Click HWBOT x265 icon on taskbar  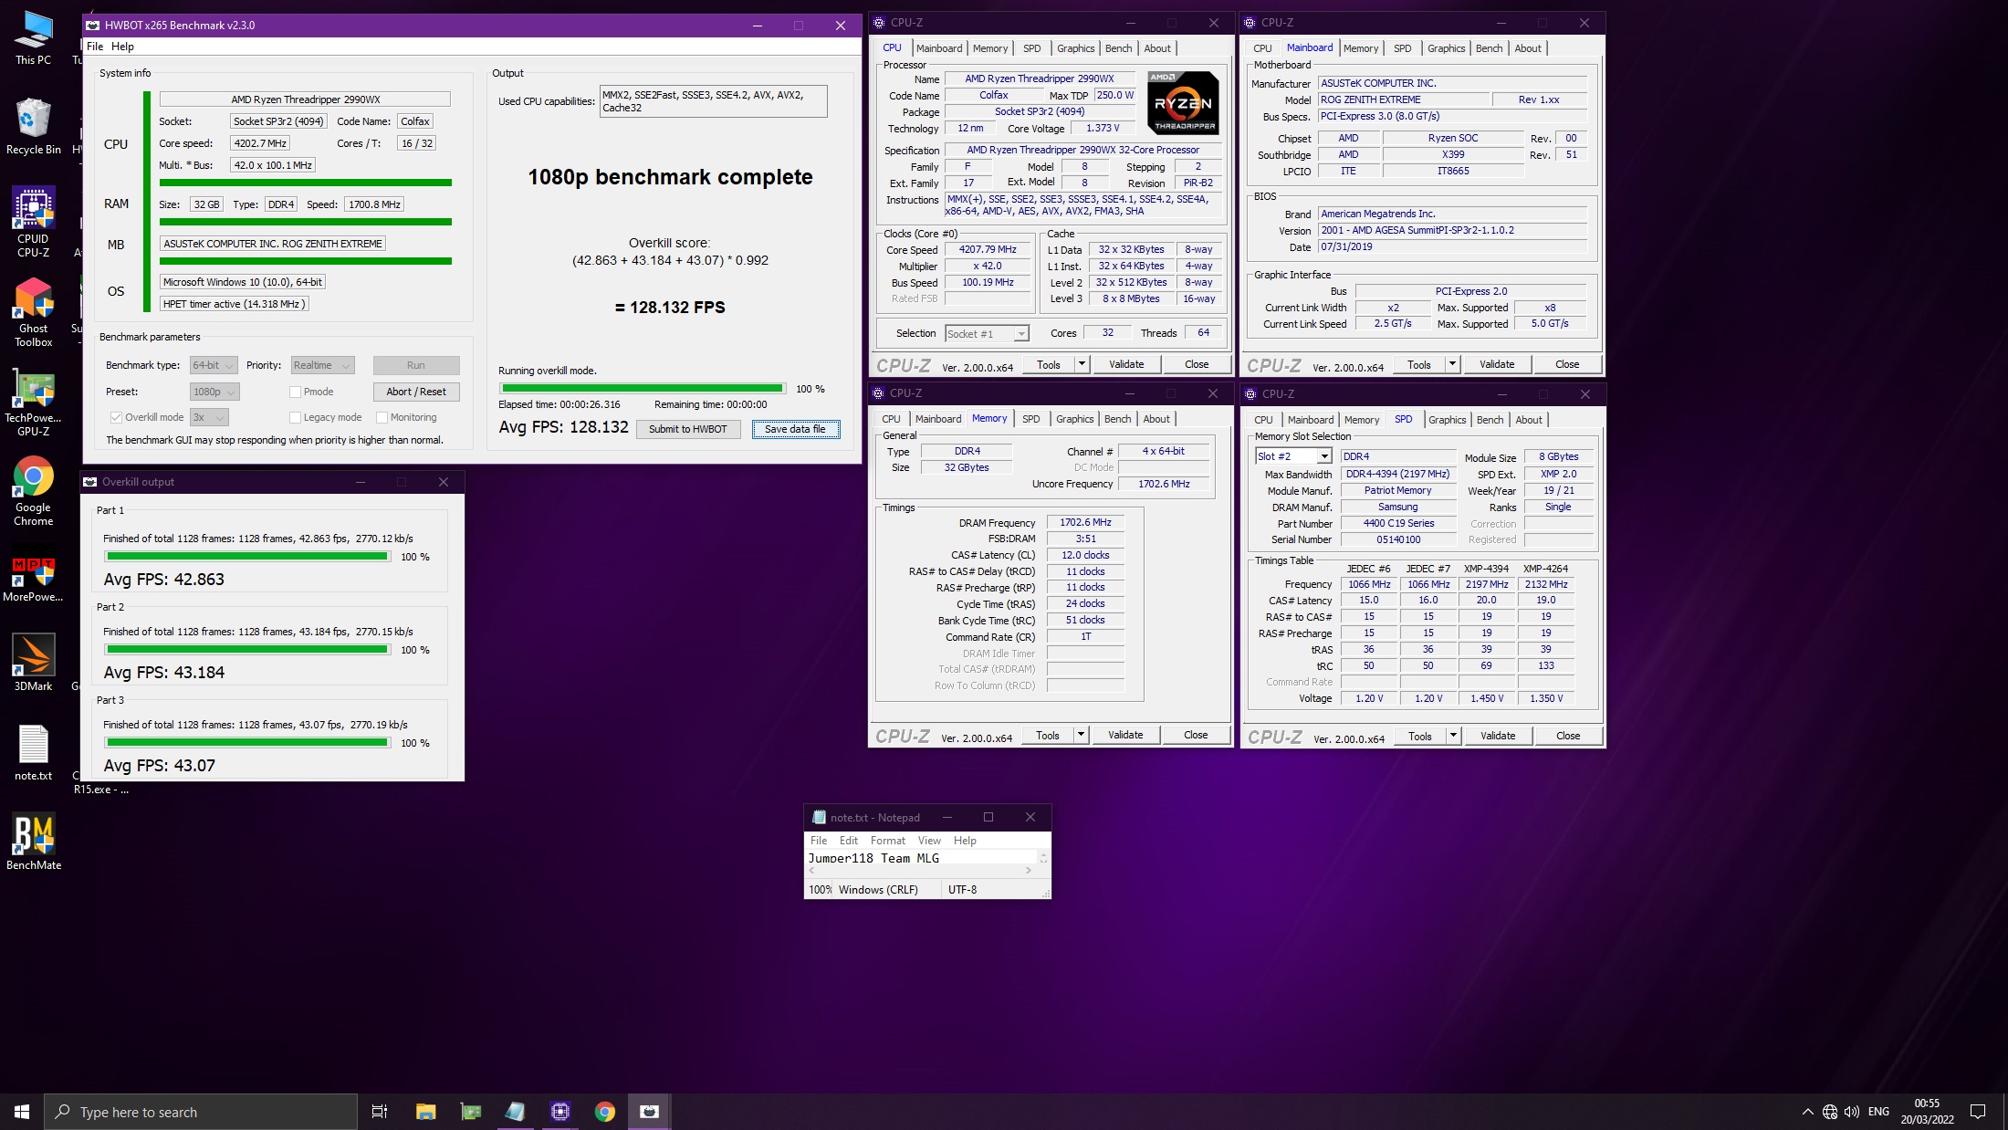649,1111
